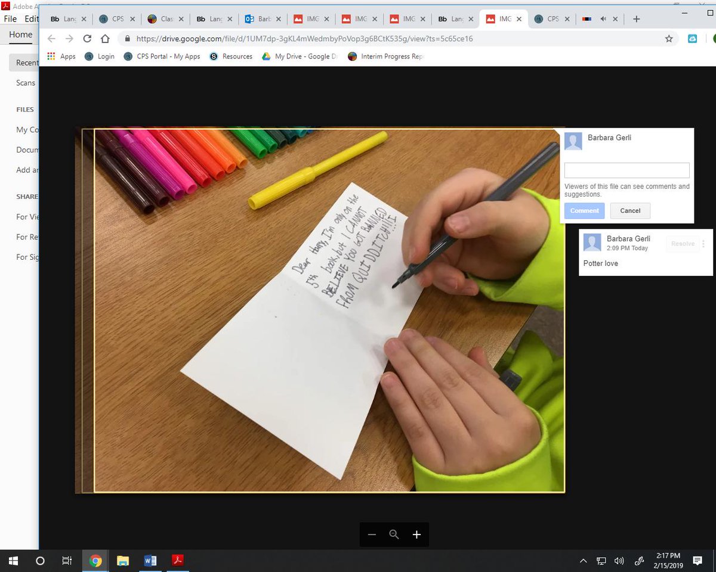
Task: Go back to the previous page in Chrome
Action: (51, 39)
